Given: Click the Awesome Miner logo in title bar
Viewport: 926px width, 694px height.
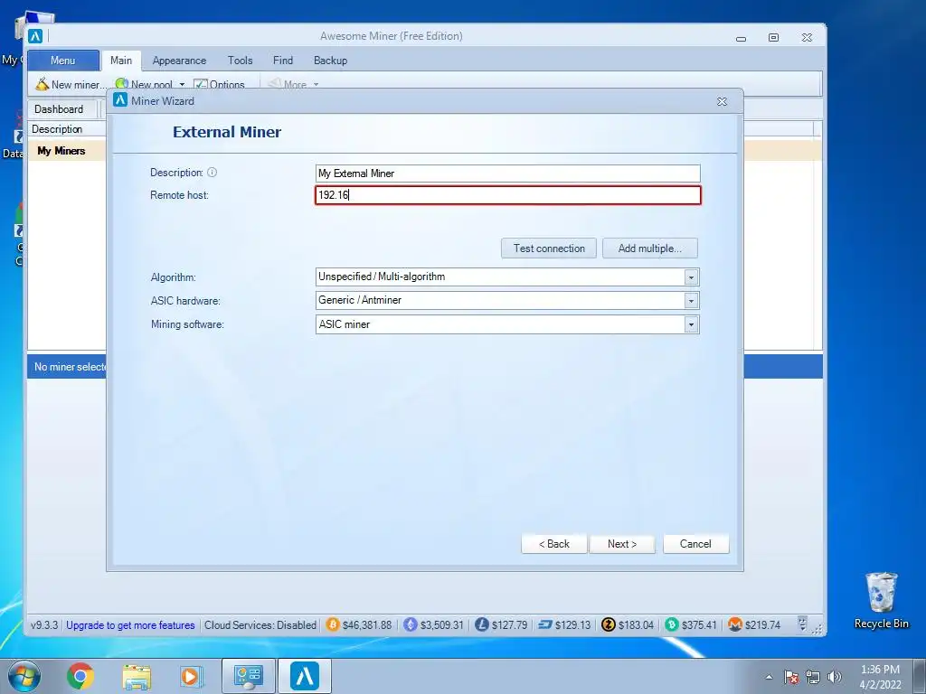Looking at the screenshot, I should pyautogui.click(x=35, y=36).
